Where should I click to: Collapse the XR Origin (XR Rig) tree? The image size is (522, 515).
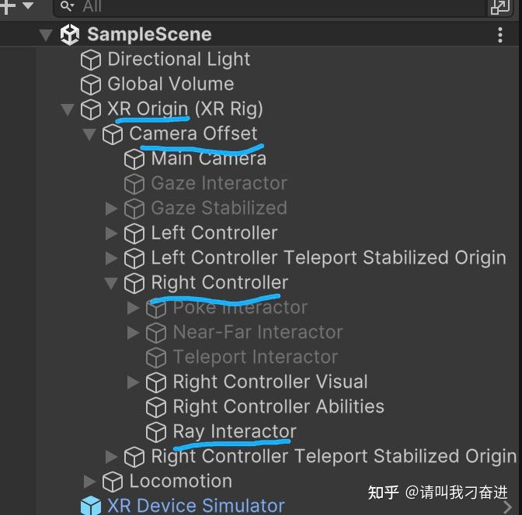pos(68,109)
